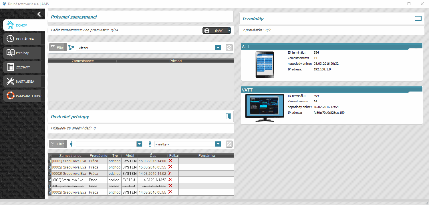Image resolution: width=429 pixels, height=205 pixels.
Task: Click the select-all corner of accesses table
Action: click(x=50, y=156)
